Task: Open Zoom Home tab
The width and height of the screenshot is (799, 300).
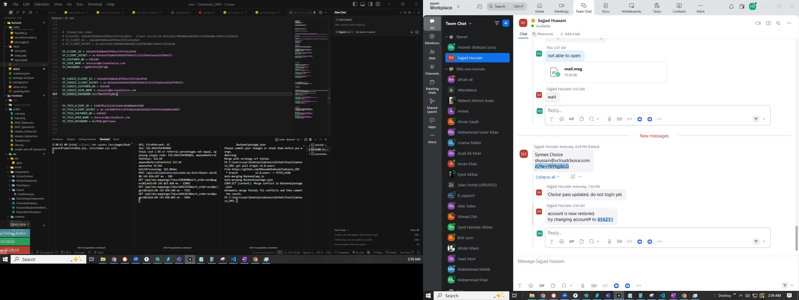Action: pos(539,8)
